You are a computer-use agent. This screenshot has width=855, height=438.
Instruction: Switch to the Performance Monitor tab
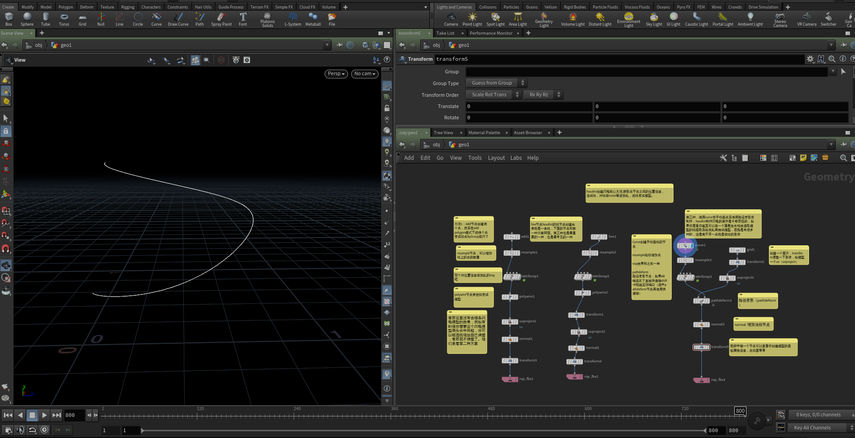pos(491,33)
